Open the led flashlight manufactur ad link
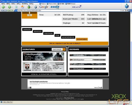The height and width of the screenshot is (105, 132). [39, 81]
